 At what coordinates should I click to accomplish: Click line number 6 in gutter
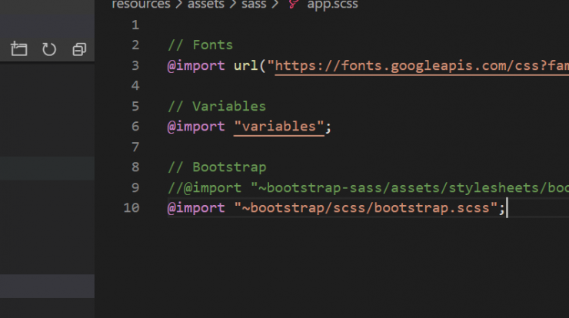(x=135, y=127)
